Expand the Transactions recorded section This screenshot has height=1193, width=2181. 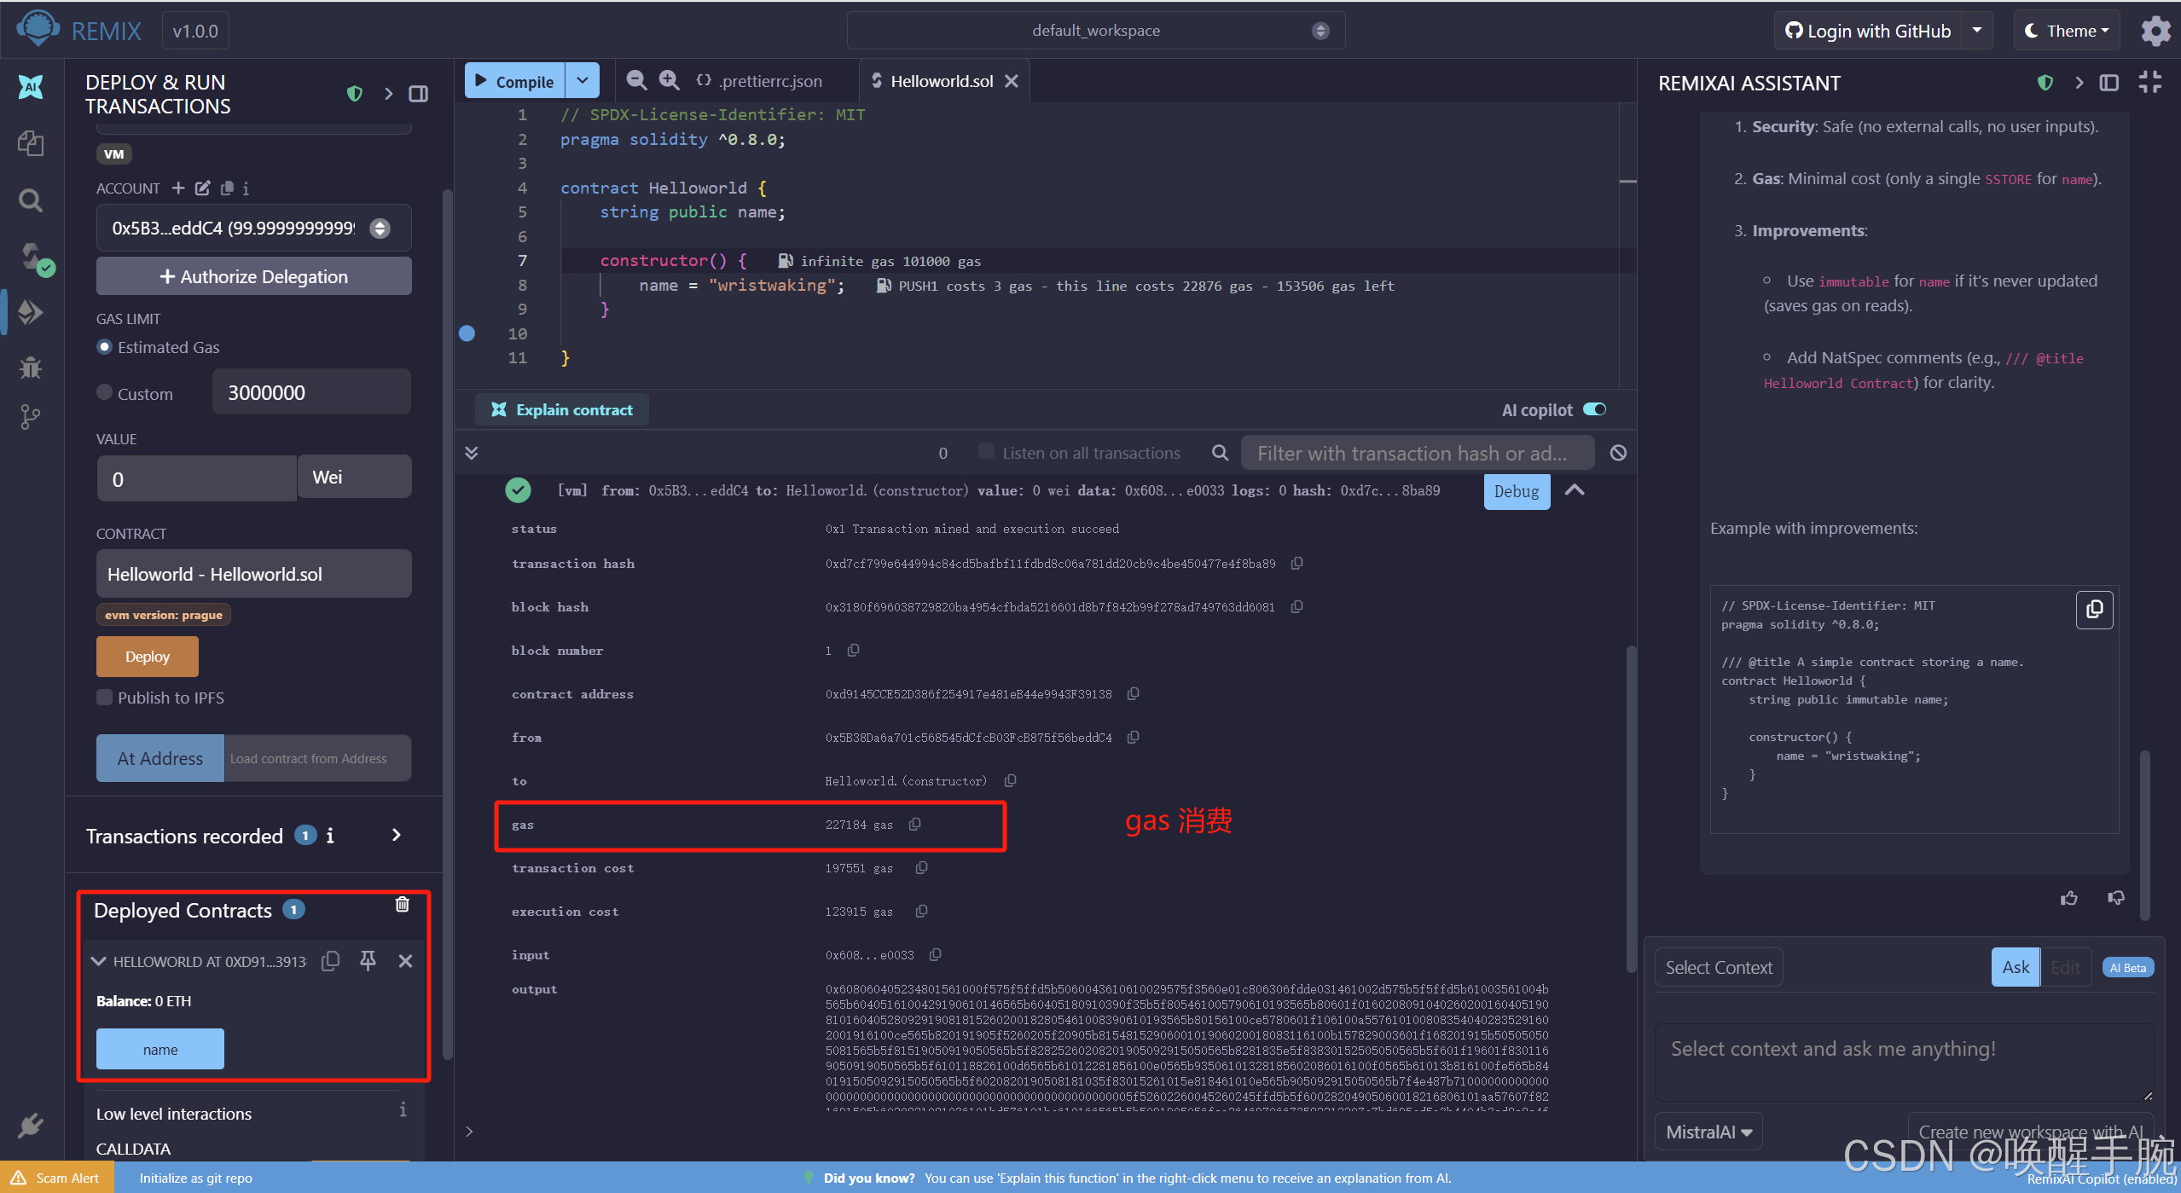(x=396, y=836)
